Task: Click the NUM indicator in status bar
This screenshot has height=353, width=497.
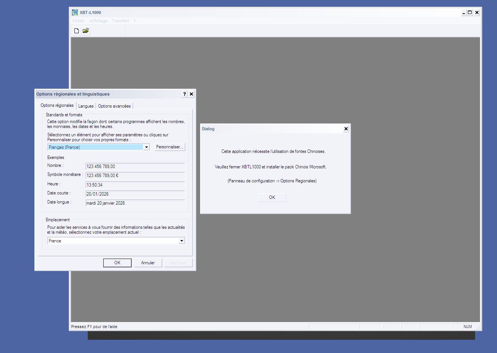Action: click(x=467, y=327)
